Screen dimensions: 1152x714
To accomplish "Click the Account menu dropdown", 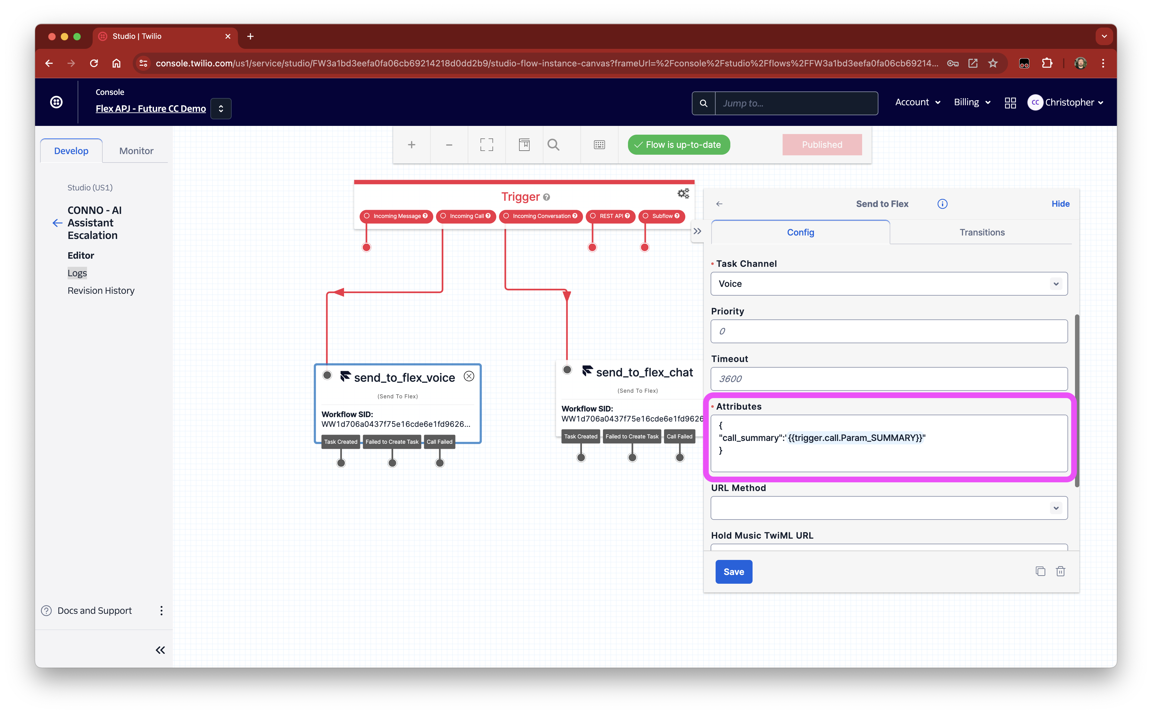I will click(x=917, y=102).
